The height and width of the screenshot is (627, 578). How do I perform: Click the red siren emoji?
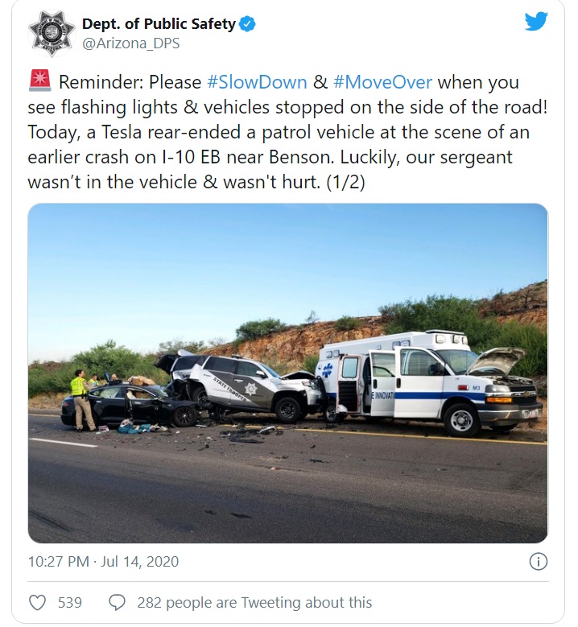pyautogui.click(x=39, y=81)
